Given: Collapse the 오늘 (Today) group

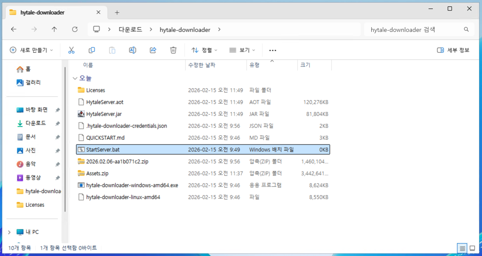Looking at the screenshot, I should point(75,78).
